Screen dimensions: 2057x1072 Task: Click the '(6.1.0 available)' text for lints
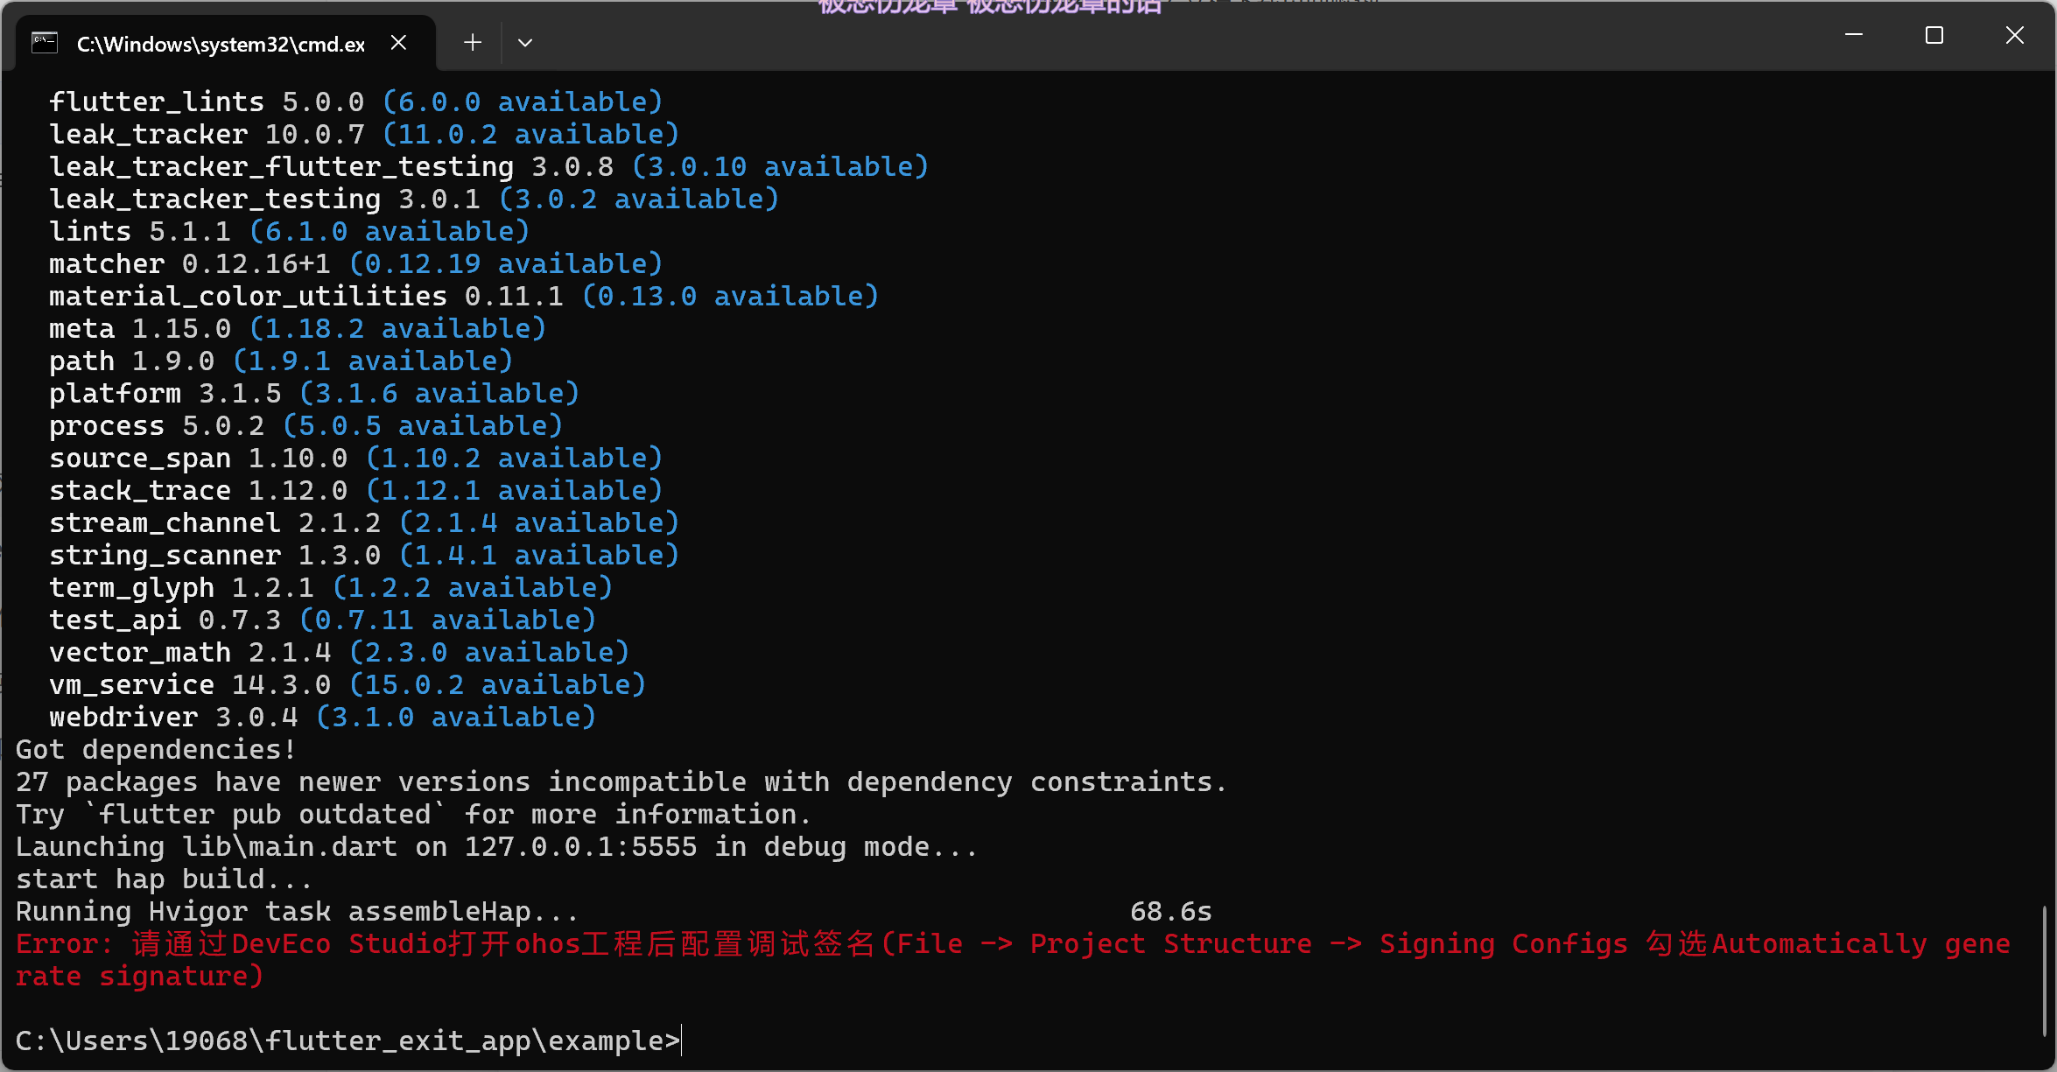coord(390,231)
